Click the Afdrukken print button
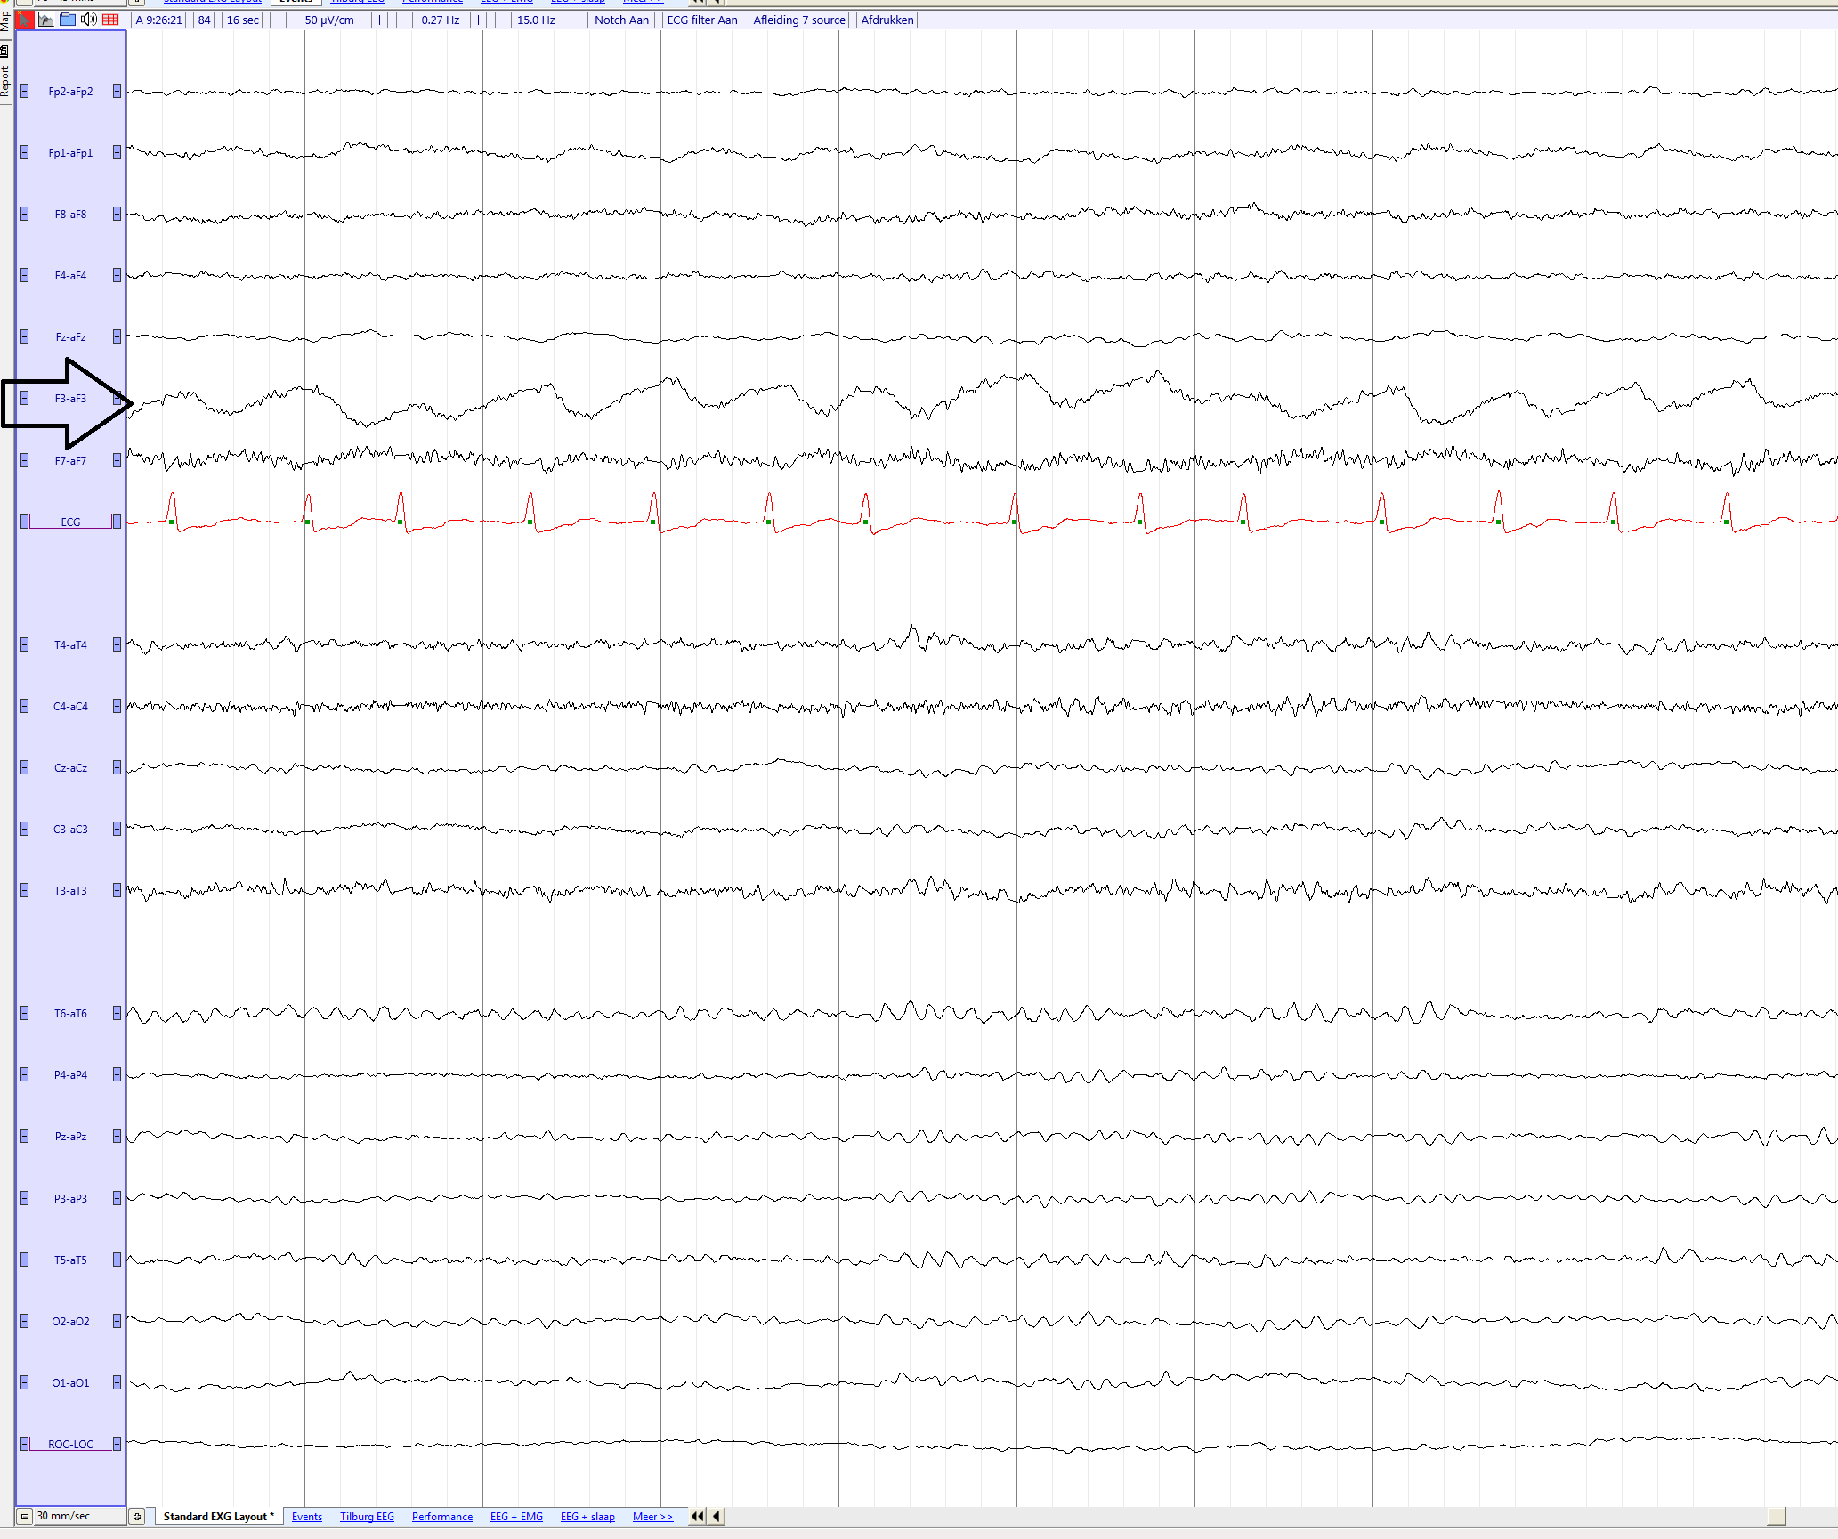Screen dimensions: 1838x1539 click(x=887, y=20)
